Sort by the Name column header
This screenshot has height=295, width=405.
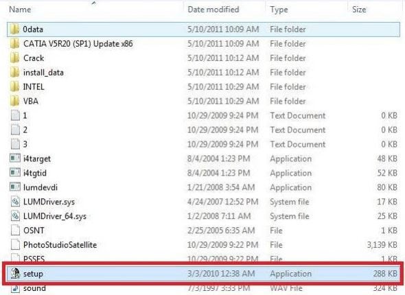pyautogui.click(x=20, y=10)
